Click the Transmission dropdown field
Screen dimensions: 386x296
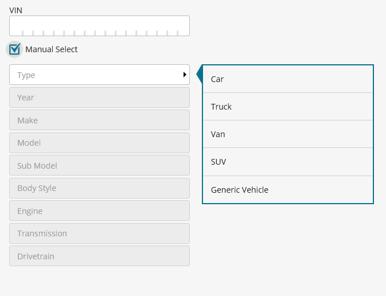point(99,233)
